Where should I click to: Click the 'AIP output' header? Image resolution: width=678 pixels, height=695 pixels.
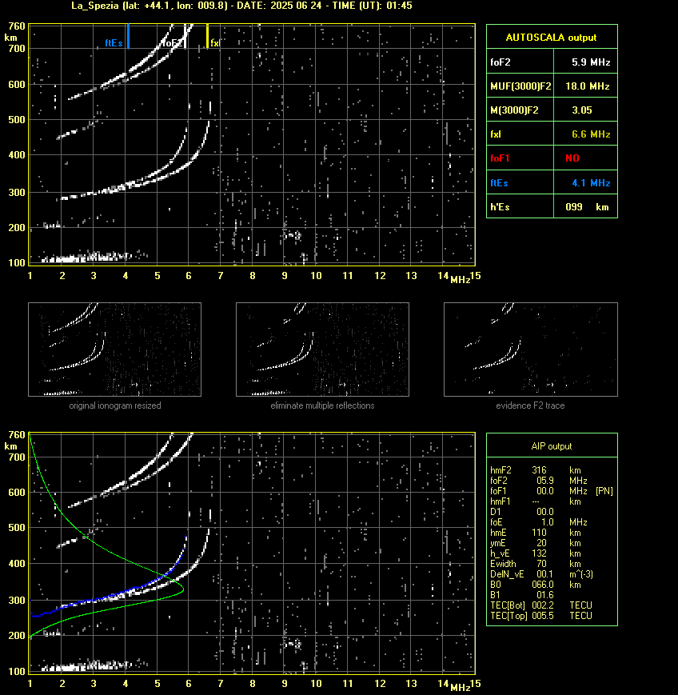point(551,446)
